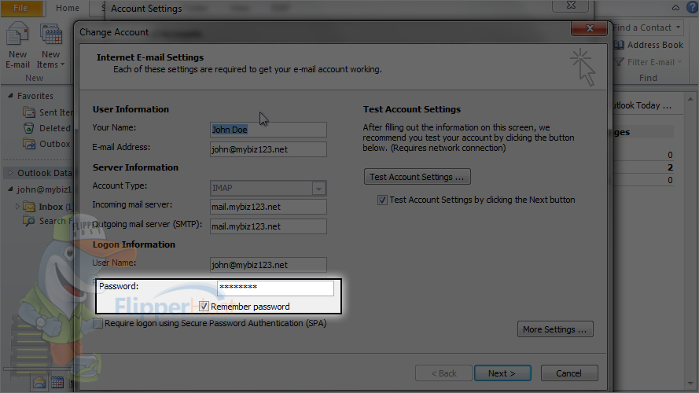Expand the Inbox subfolder arrow
This screenshot has height=393, width=699.
[17, 207]
